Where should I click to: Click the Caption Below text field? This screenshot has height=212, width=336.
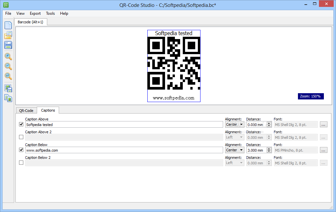point(124,150)
